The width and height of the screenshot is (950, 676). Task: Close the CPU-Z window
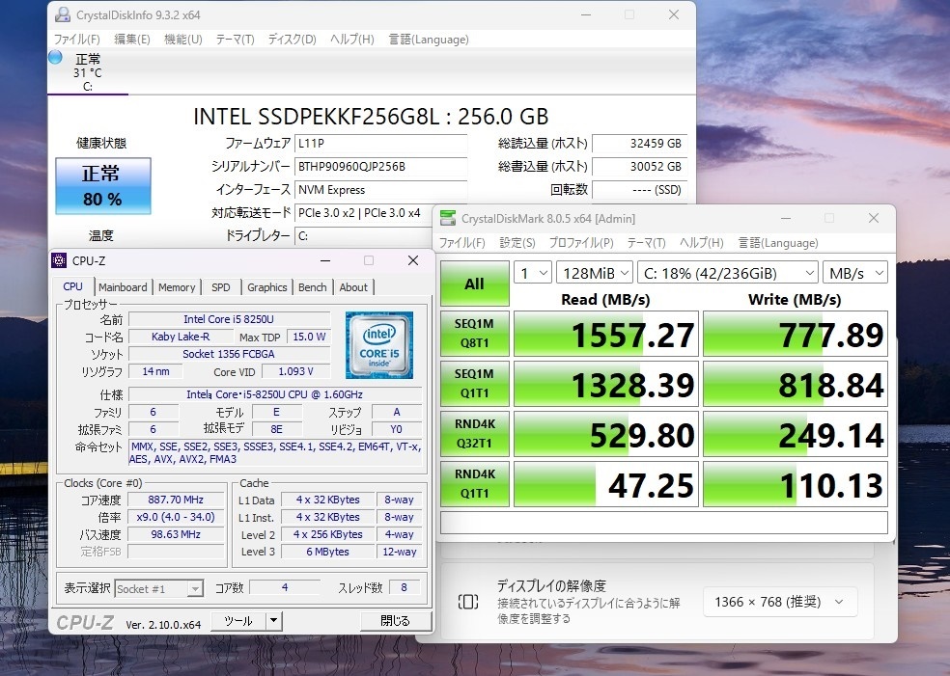(x=413, y=260)
